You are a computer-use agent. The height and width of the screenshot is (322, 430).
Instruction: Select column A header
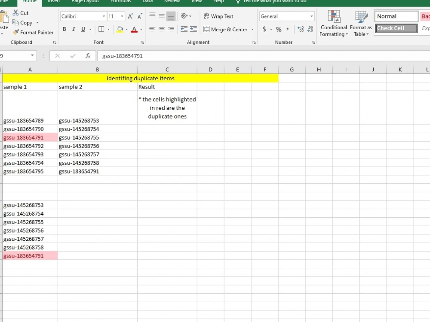[30, 70]
